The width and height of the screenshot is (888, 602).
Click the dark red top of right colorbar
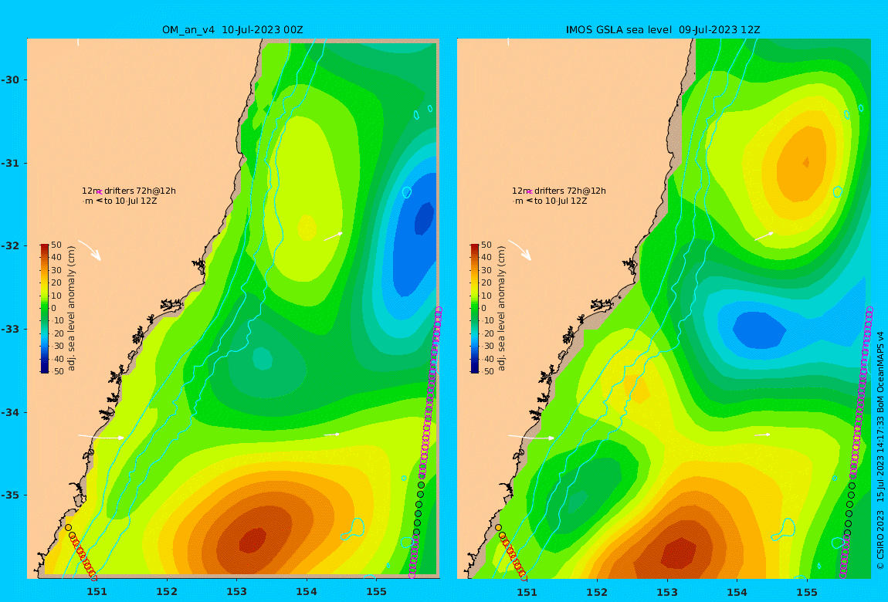[474, 247]
